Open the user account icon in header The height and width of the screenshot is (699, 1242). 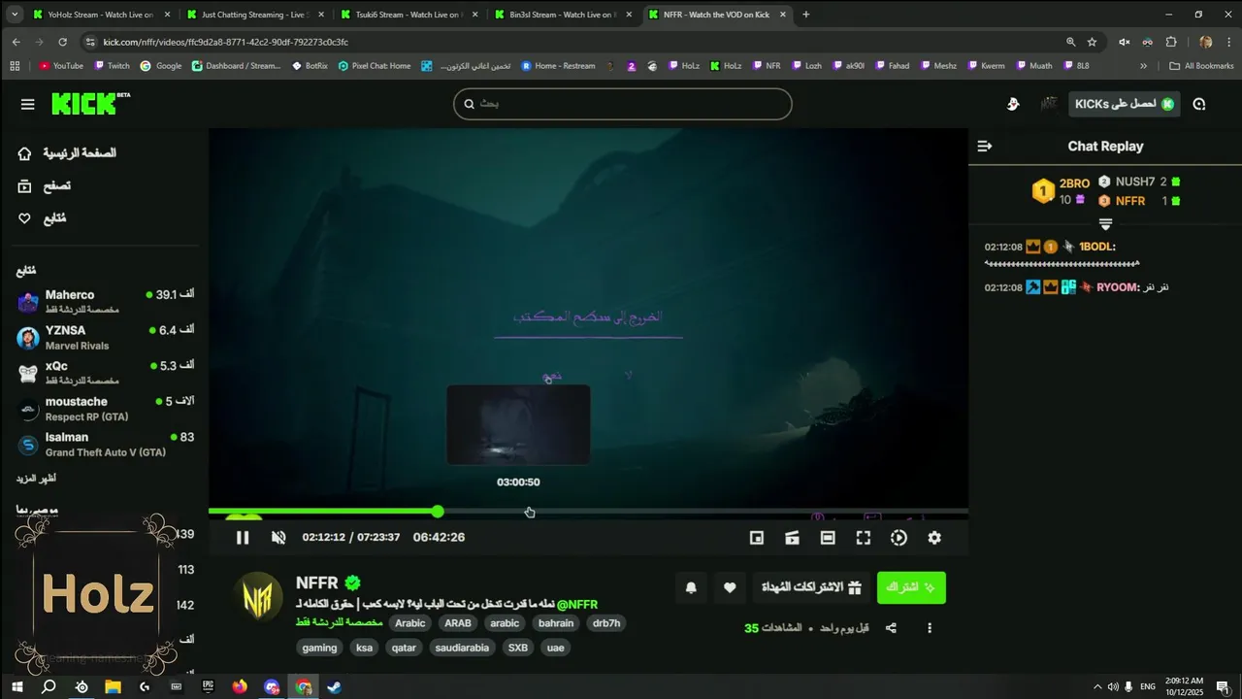click(1199, 104)
